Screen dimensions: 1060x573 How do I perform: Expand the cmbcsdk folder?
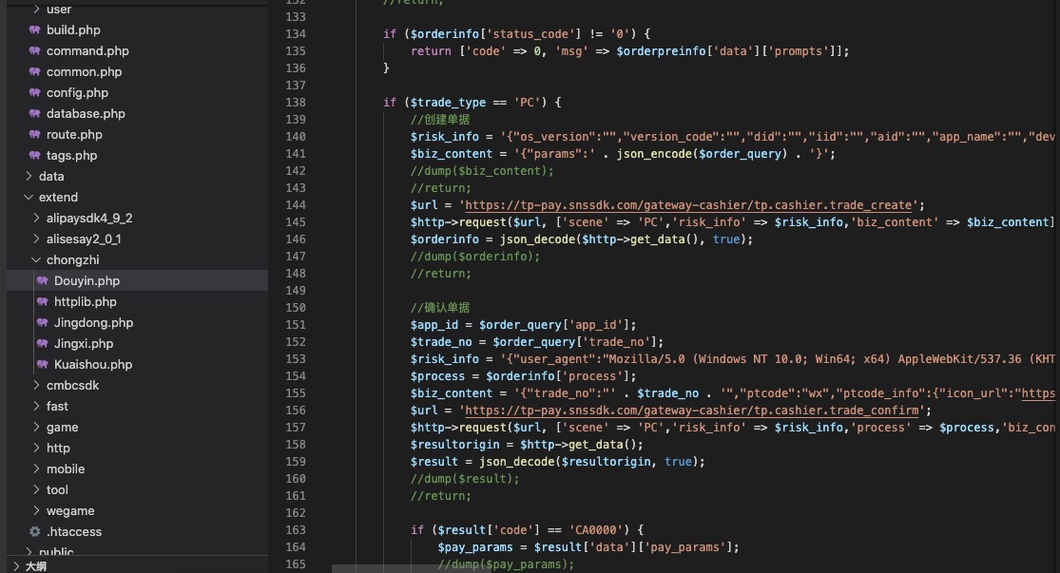pos(36,386)
